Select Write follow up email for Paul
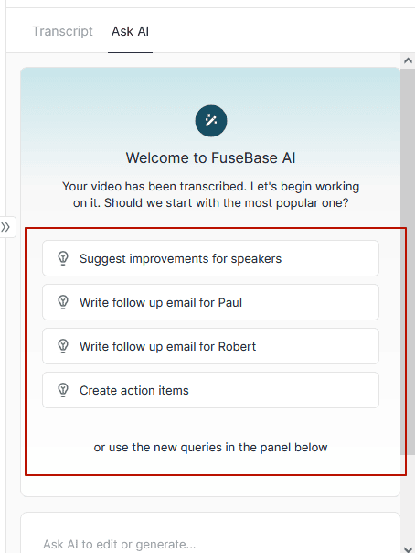Image resolution: width=415 pixels, height=553 pixels. 210,302
